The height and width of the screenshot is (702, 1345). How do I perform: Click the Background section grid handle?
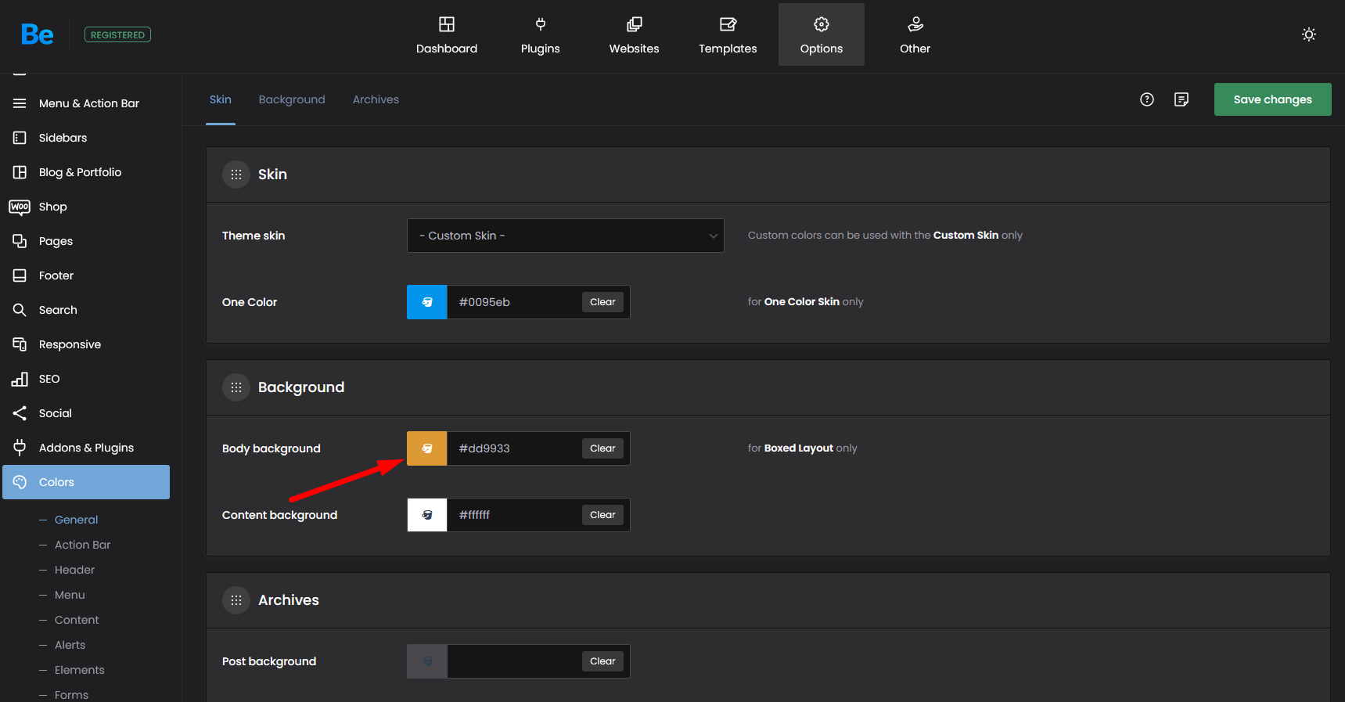[x=236, y=387]
